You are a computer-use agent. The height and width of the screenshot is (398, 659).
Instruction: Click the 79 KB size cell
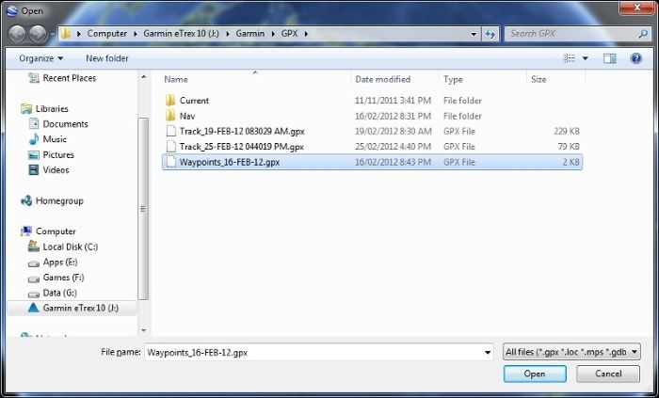(569, 147)
